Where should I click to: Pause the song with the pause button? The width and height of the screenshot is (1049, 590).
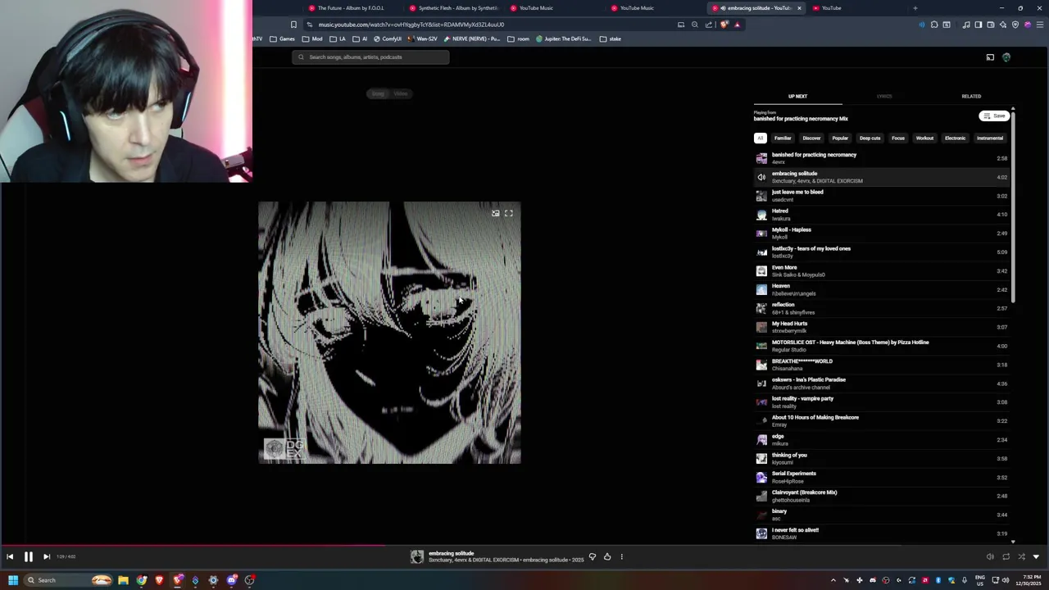click(x=28, y=556)
